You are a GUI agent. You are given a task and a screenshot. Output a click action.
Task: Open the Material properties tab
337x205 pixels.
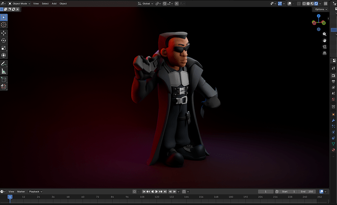pyautogui.click(x=334, y=150)
